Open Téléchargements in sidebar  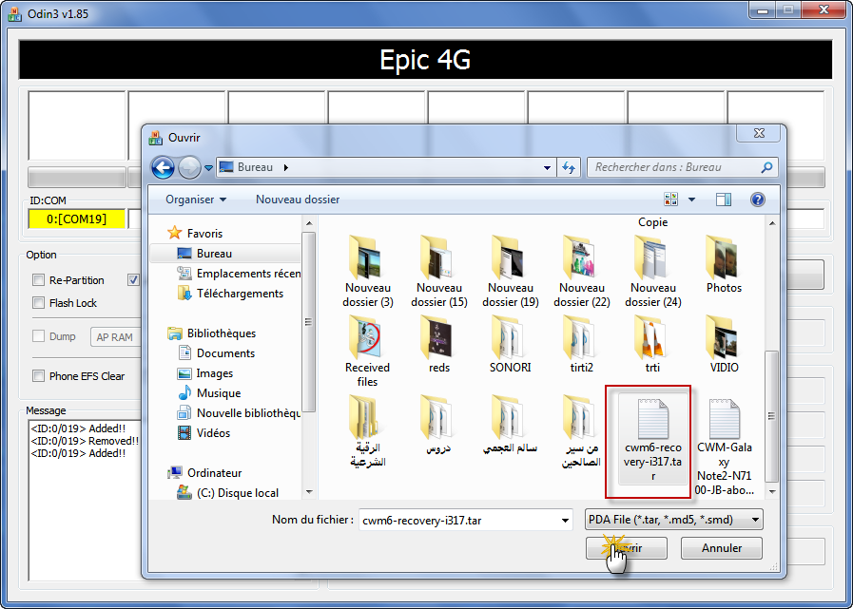[x=230, y=294]
